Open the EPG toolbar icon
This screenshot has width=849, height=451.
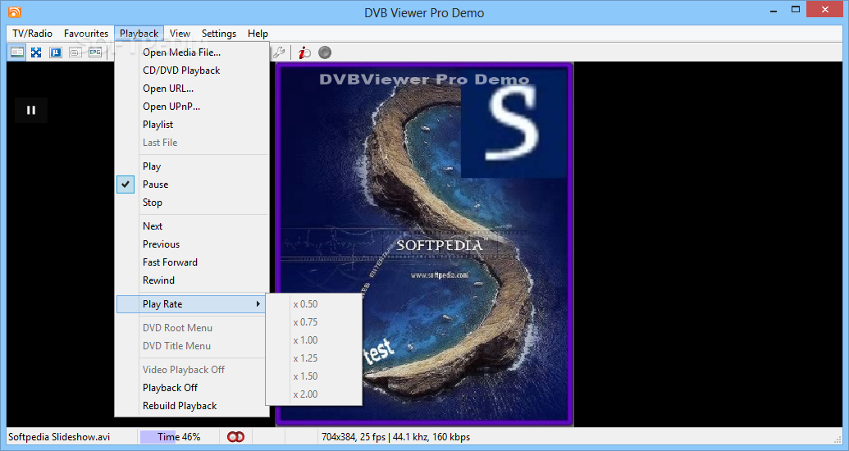pyautogui.click(x=95, y=52)
